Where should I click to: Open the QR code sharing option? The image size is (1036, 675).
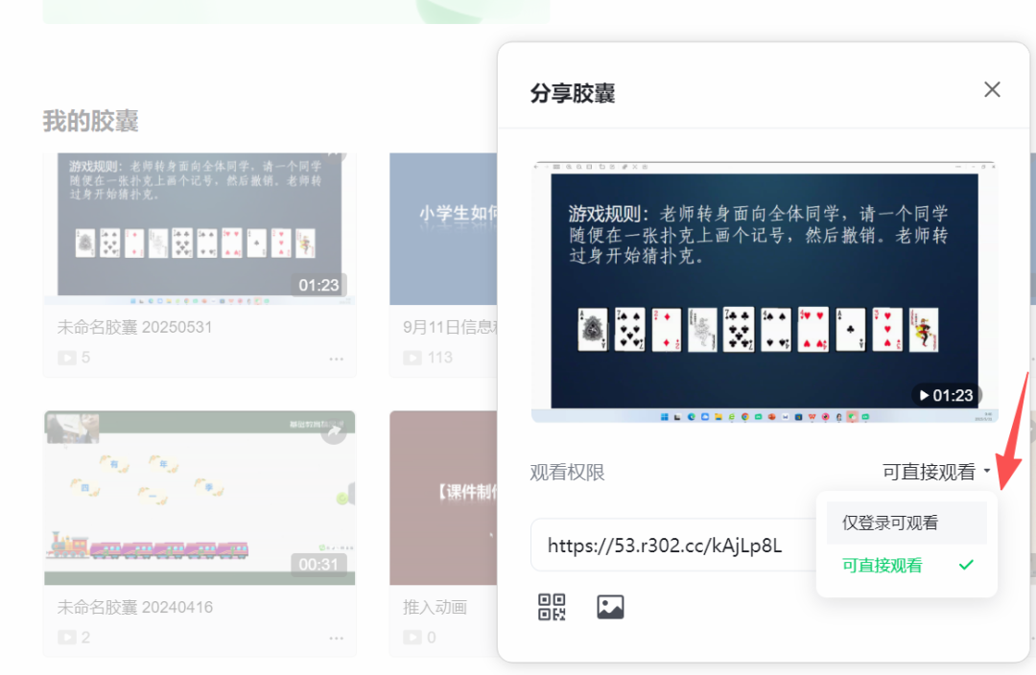(552, 608)
